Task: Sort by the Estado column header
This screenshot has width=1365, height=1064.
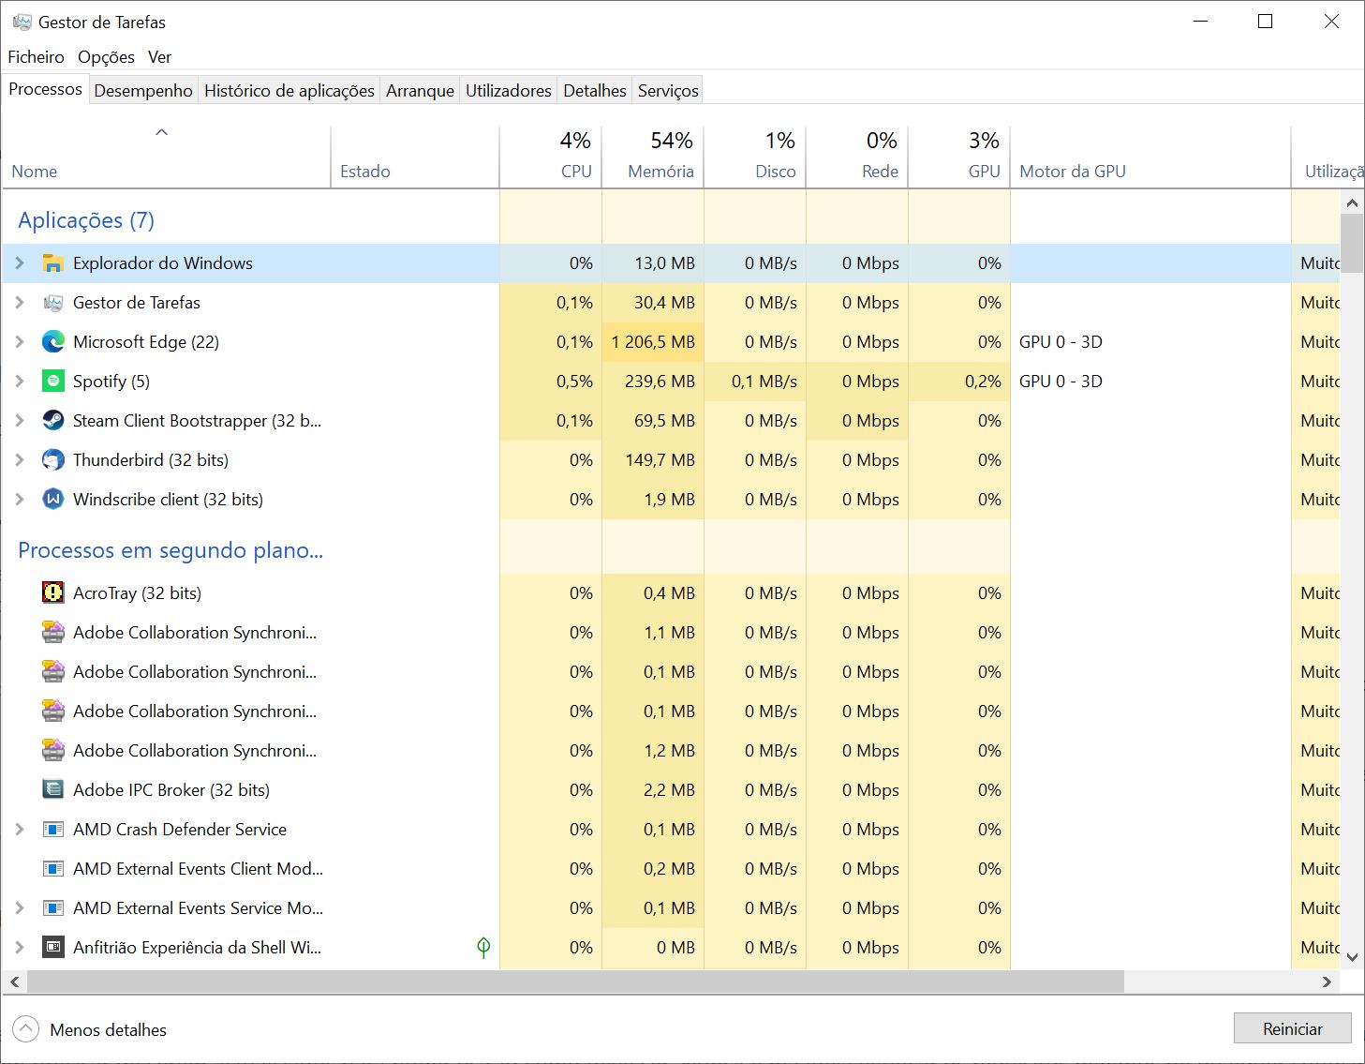Action: pyautogui.click(x=415, y=157)
